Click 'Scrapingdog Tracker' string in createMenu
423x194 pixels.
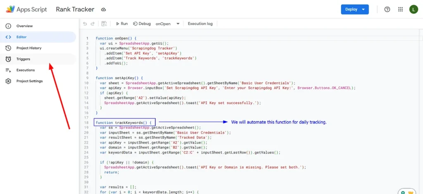click(x=153, y=48)
